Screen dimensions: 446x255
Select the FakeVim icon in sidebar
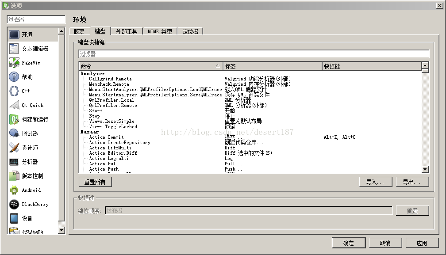pos(14,63)
